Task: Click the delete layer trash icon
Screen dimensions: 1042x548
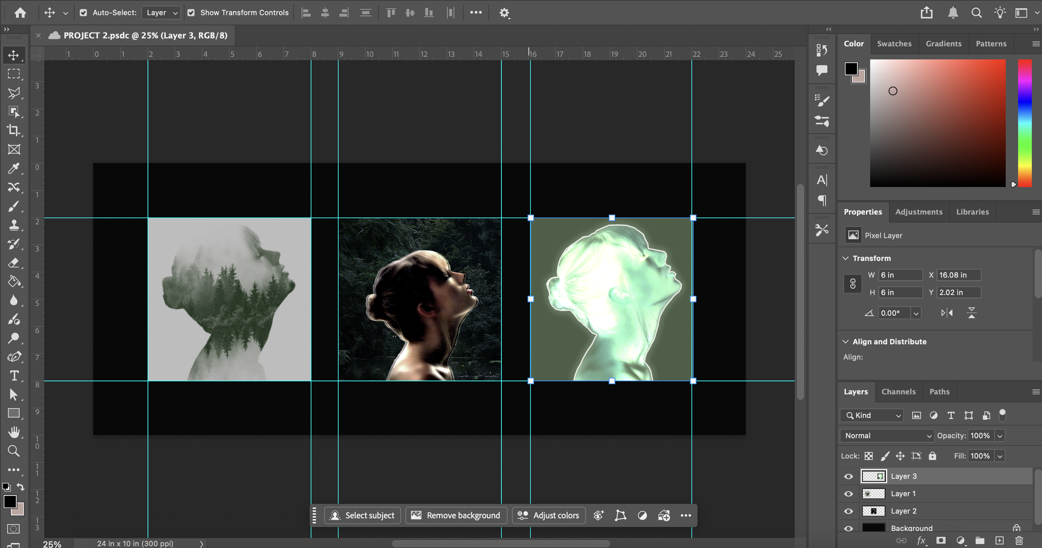Action: pyautogui.click(x=1019, y=540)
